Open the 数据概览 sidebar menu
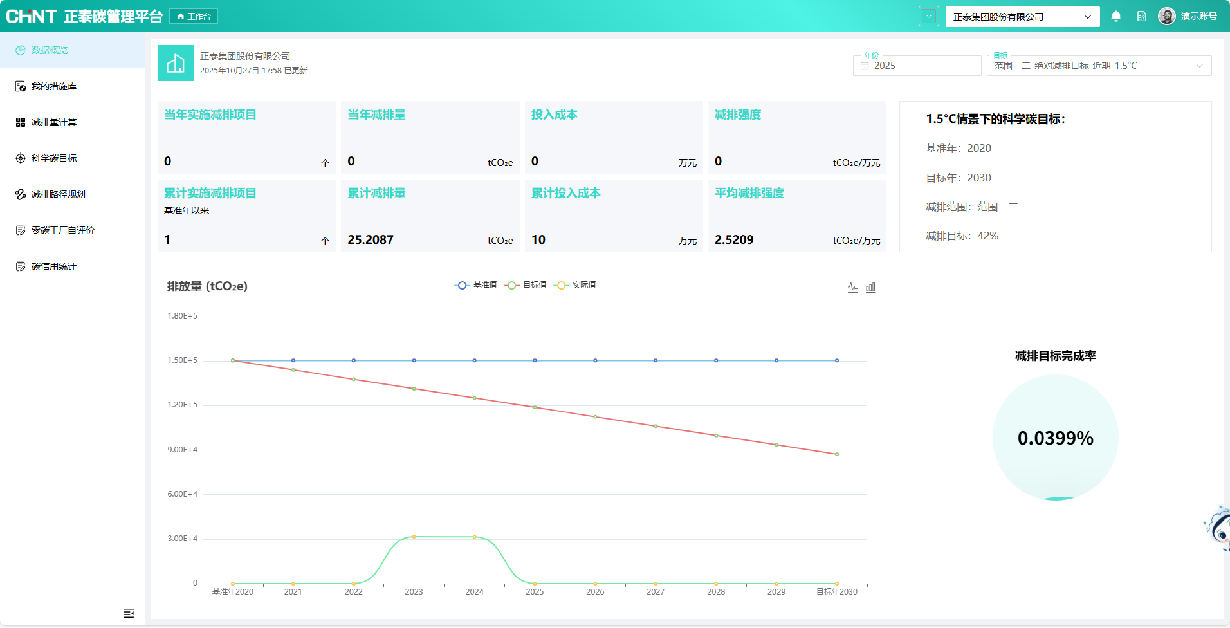This screenshot has width=1230, height=628. pos(72,50)
